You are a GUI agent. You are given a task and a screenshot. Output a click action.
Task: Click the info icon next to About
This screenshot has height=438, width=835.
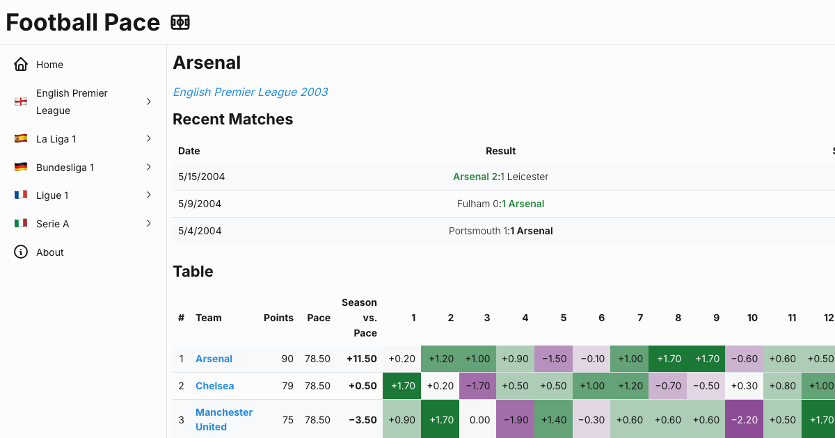(x=20, y=252)
